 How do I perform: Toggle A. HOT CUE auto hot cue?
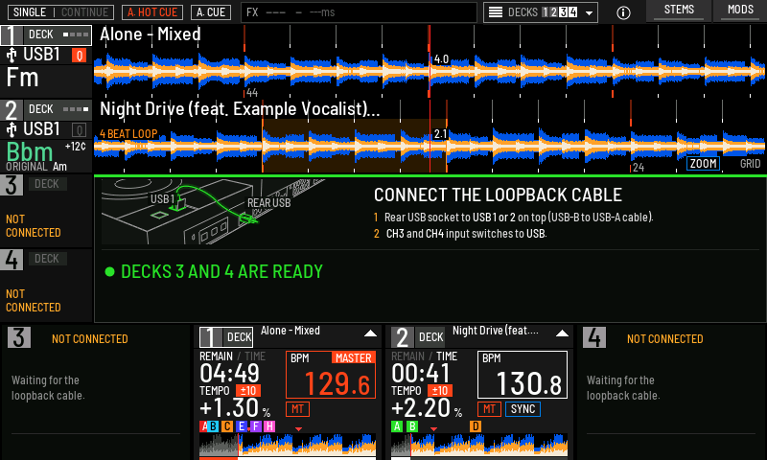[x=152, y=12]
